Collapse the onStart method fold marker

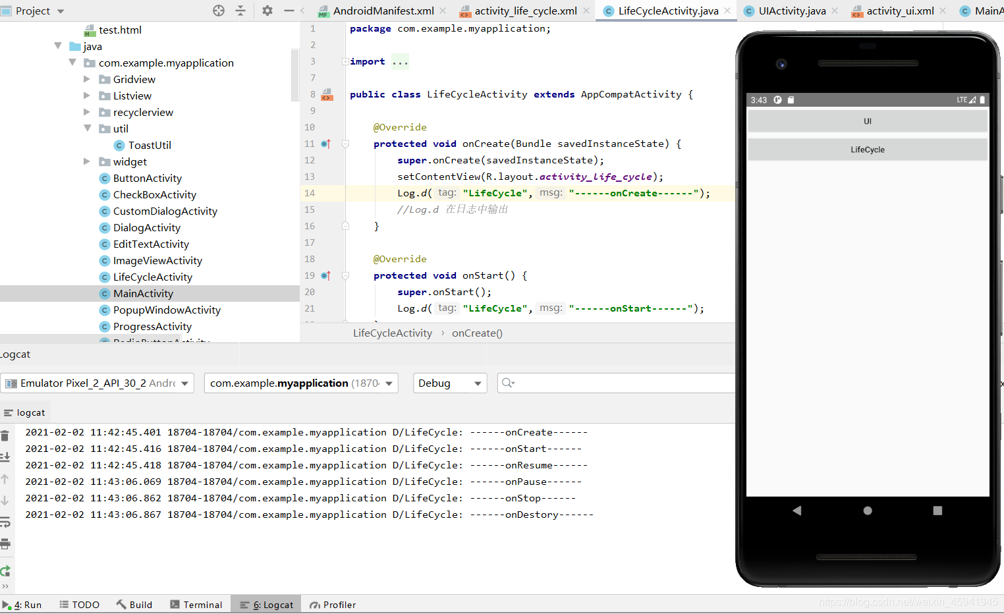pos(345,275)
